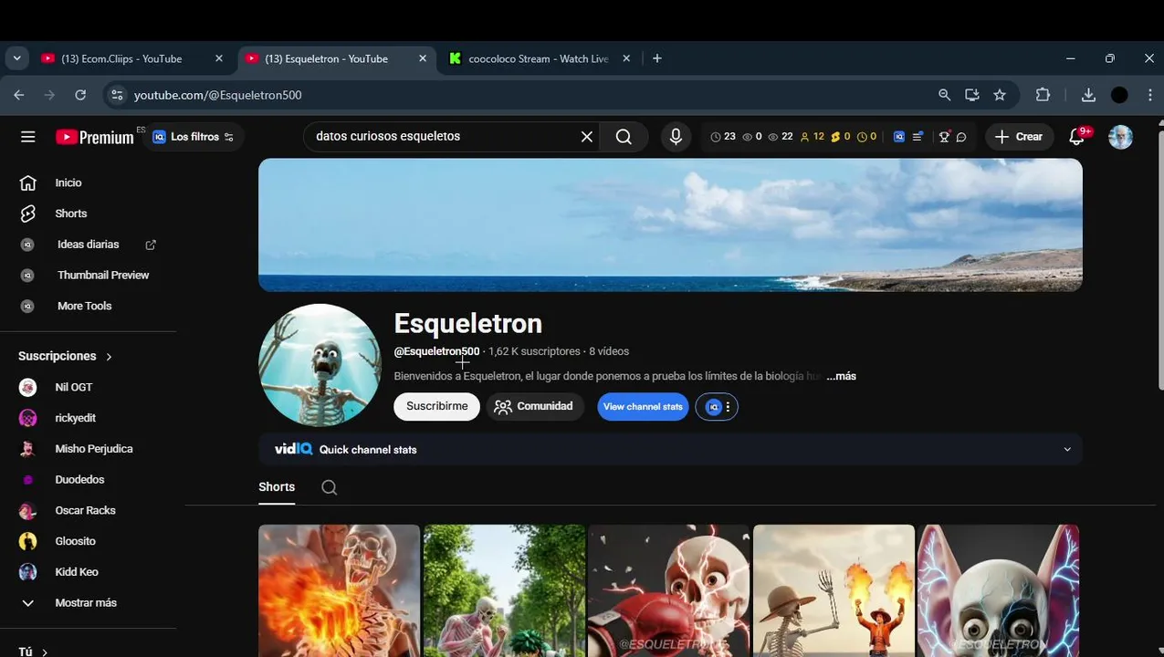Image resolution: width=1164 pixels, height=657 pixels.
Task: Open the Comunidad button
Action: click(534, 407)
